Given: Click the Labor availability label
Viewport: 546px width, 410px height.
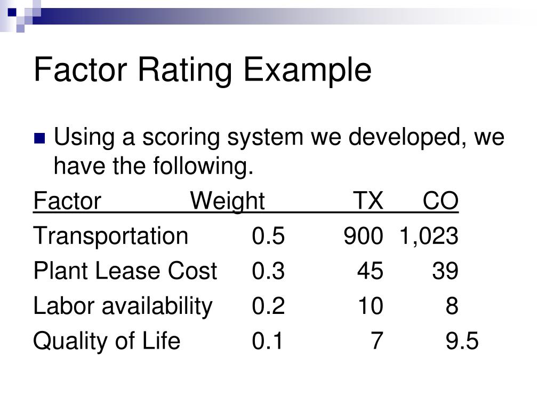Looking at the screenshot, I should click(x=123, y=306).
